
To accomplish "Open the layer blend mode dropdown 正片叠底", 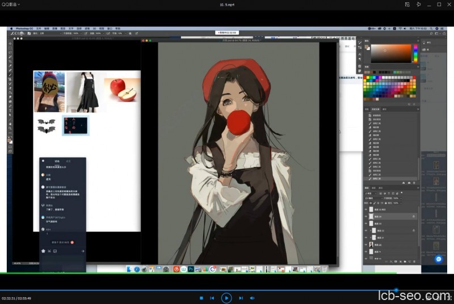I will point(373,199).
